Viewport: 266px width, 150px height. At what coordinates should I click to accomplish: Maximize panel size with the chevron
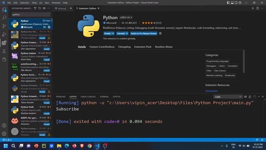click(x=259, y=97)
